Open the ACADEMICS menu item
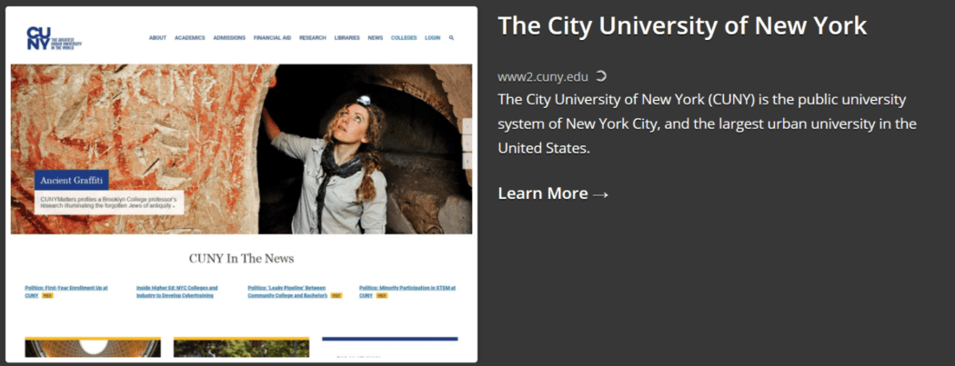The width and height of the screenshot is (955, 366). (x=190, y=38)
